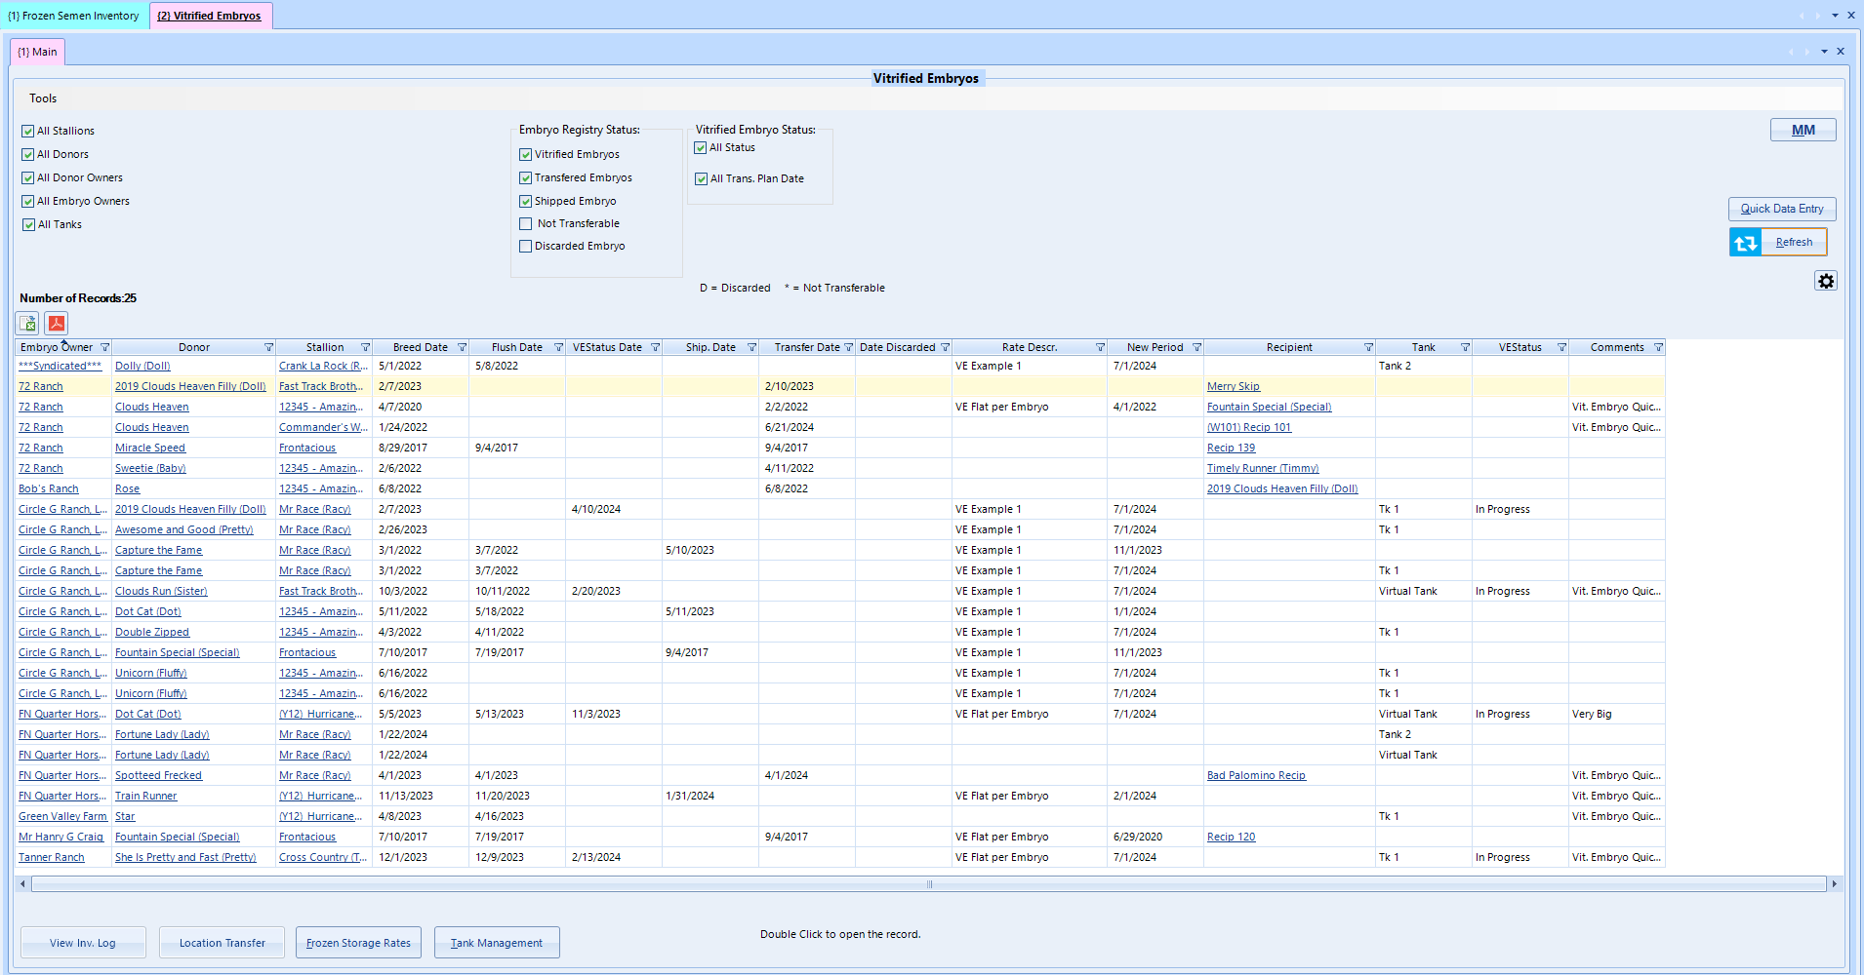Select the Main tab

click(38, 52)
